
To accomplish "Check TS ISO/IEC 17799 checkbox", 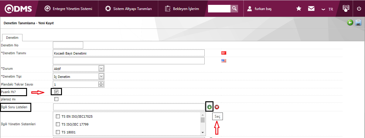I will (x=58, y=124).
